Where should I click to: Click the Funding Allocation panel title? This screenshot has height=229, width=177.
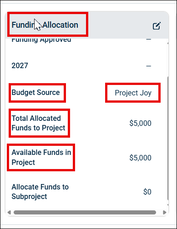pos(45,25)
